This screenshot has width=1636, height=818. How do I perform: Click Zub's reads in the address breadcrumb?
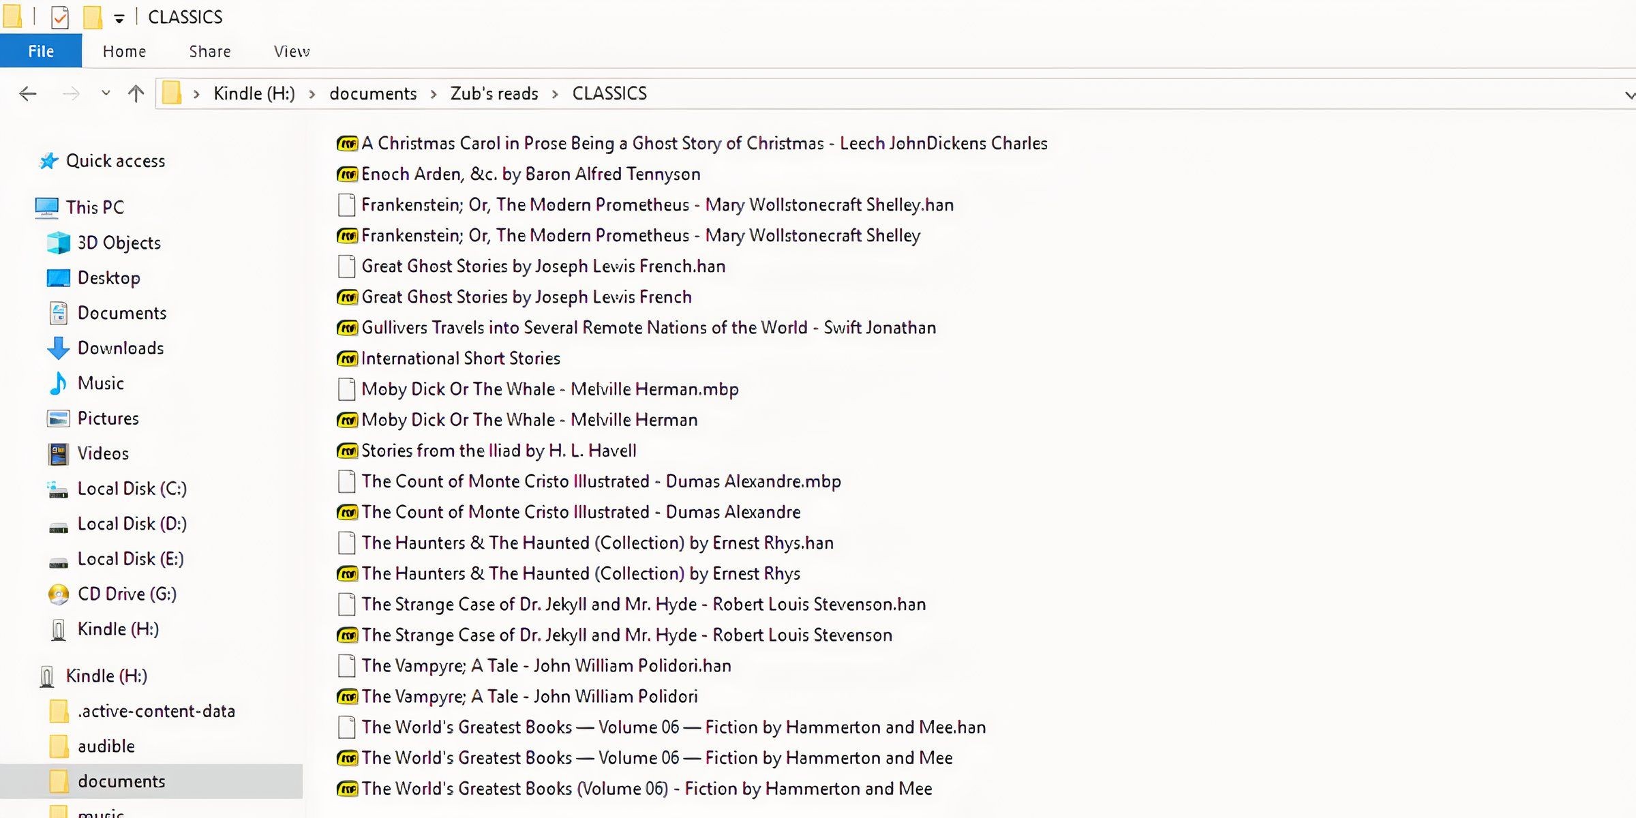(x=494, y=93)
